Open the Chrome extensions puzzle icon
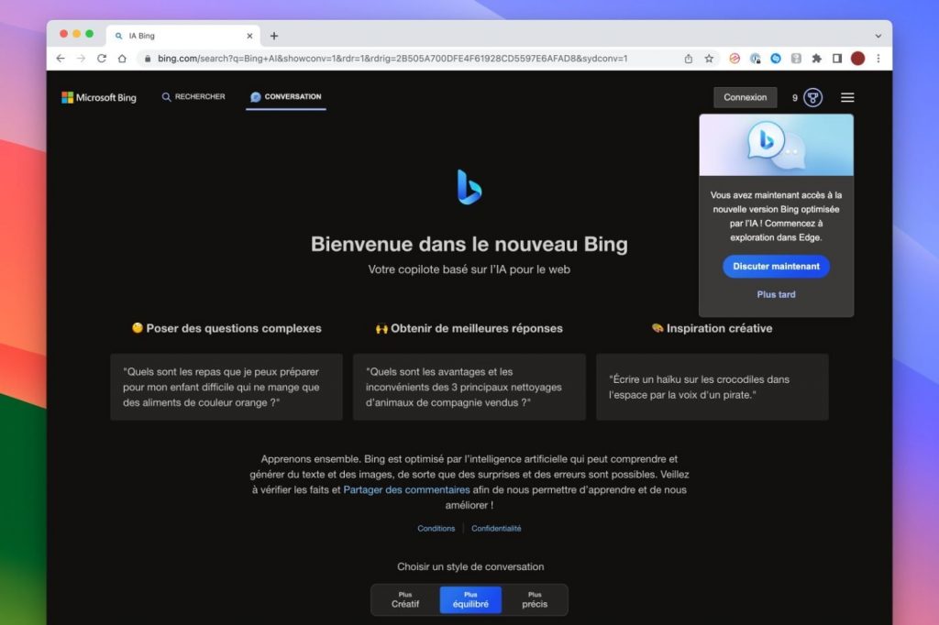Screen dimensions: 939x625 point(816,59)
